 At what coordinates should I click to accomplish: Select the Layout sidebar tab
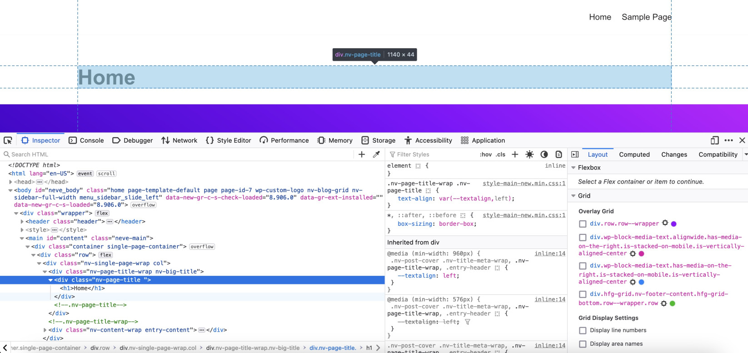pos(598,154)
